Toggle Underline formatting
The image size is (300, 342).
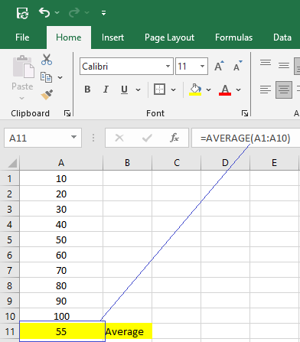pyautogui.click(x=124, y=90)
